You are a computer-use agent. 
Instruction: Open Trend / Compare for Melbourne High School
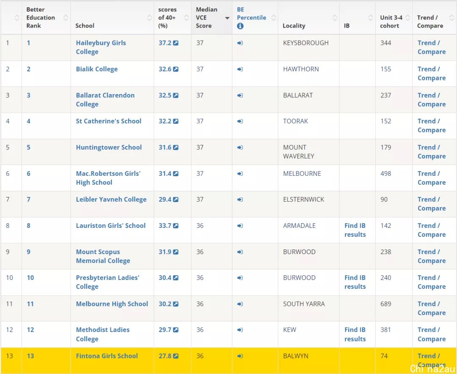coord(432,308)
